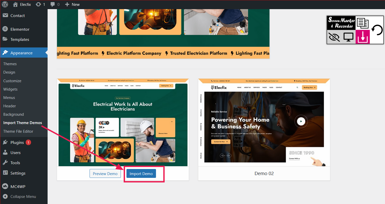This screenshot has width=385, height=204.
Task: Select the Demo 02 thumbnail
Action: point(264,123)
